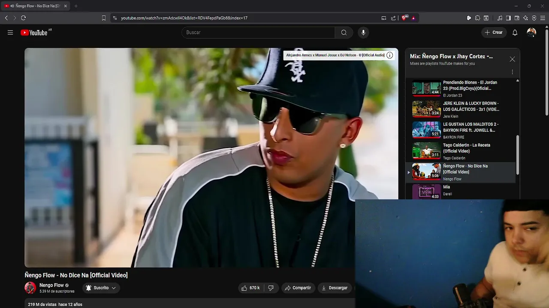
Task: Bookmark this page
Action: pyautogui.click(x=104, y=18)
